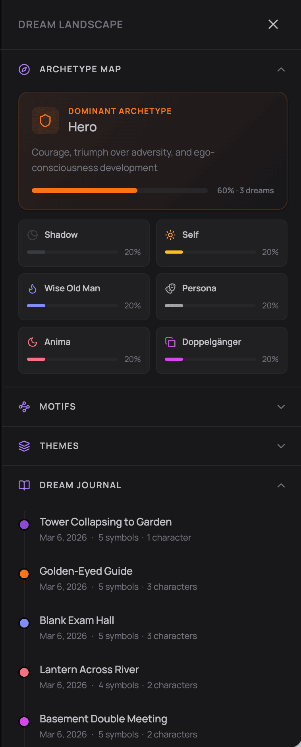Expand the Motifs section
This screenshot has width=301, height=747.
281,407
